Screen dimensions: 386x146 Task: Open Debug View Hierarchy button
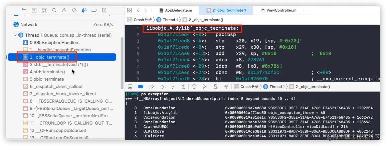(194, 87)
